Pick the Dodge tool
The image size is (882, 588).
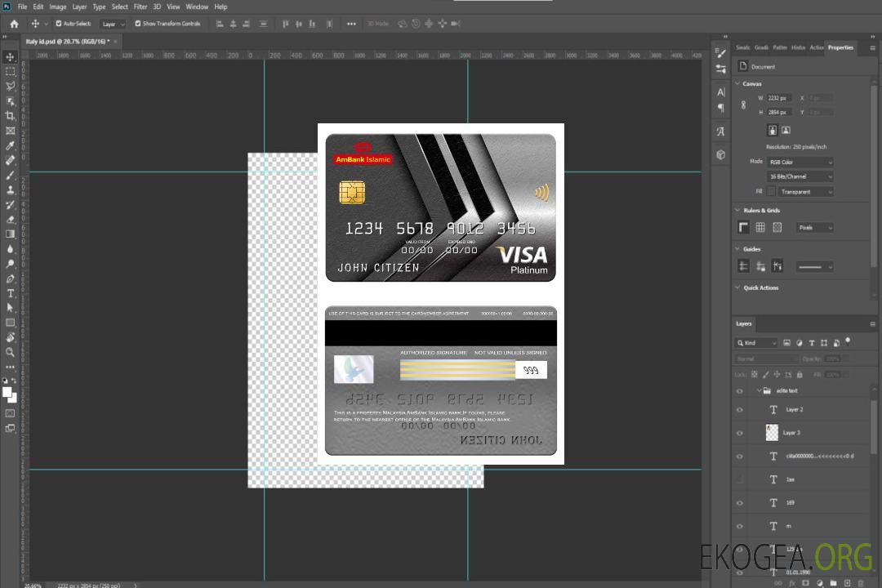click(x=10, y=264)
